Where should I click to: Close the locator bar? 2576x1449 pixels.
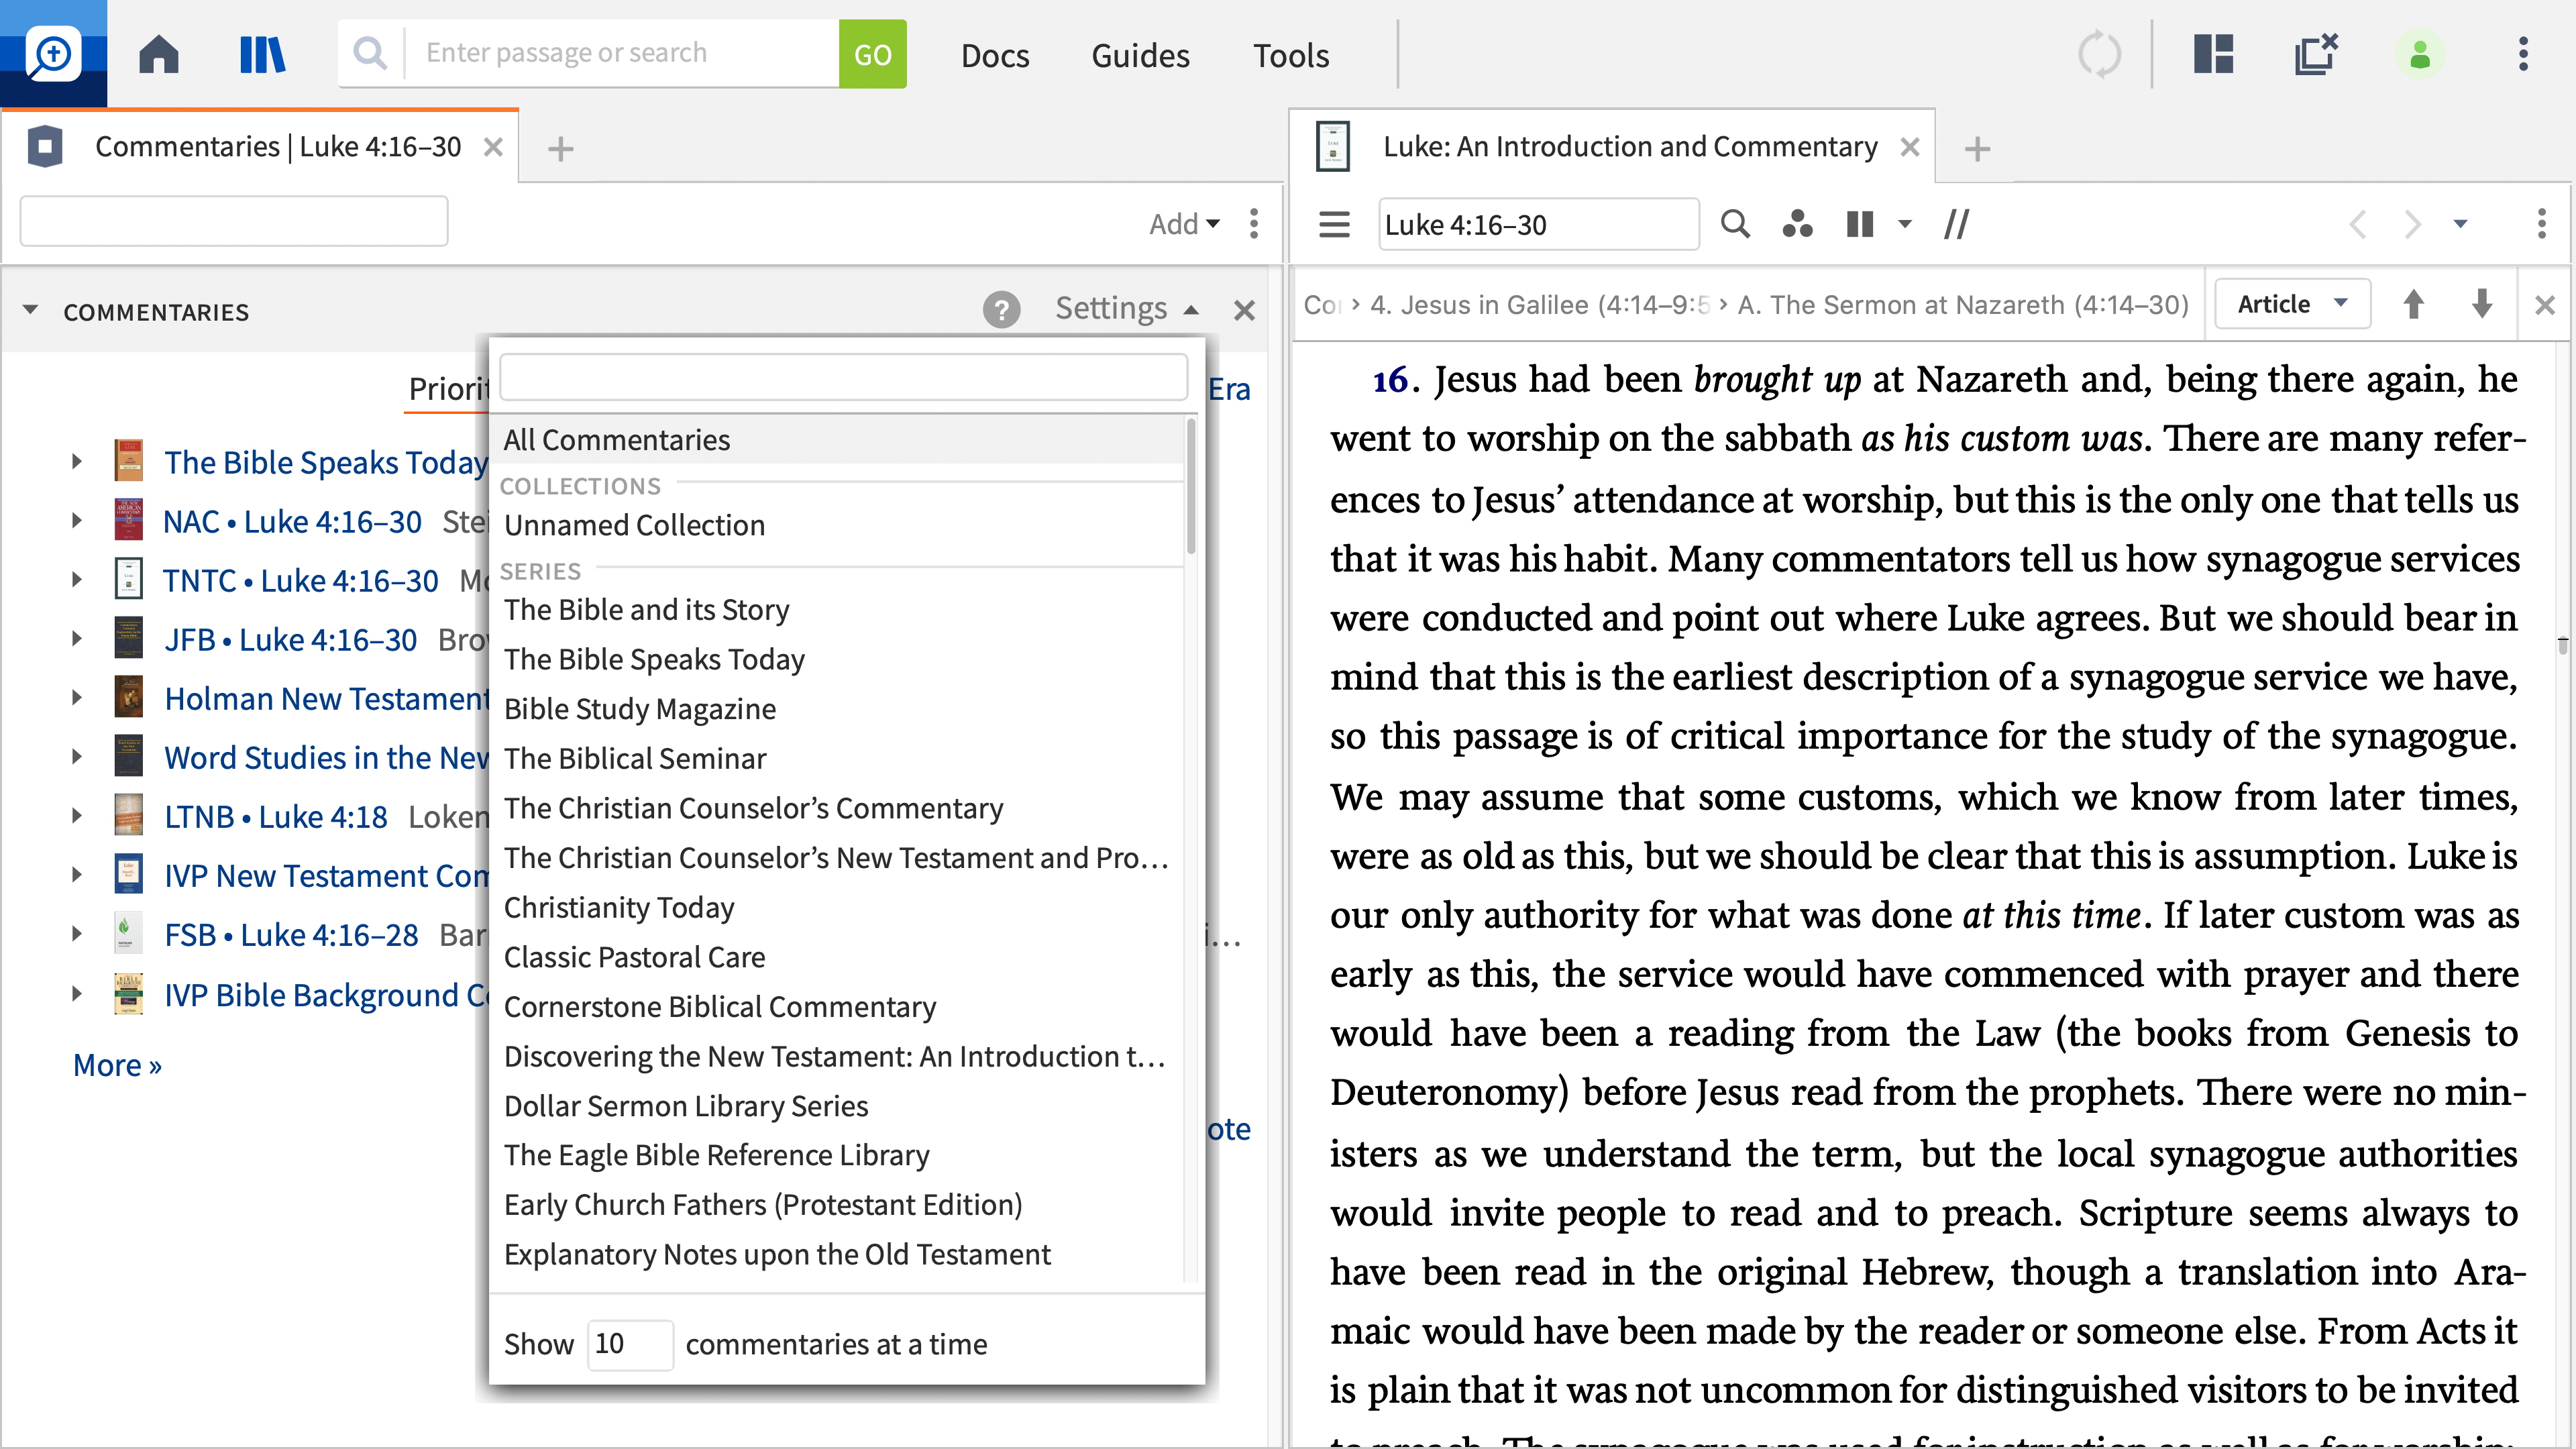pos(2545,305)
